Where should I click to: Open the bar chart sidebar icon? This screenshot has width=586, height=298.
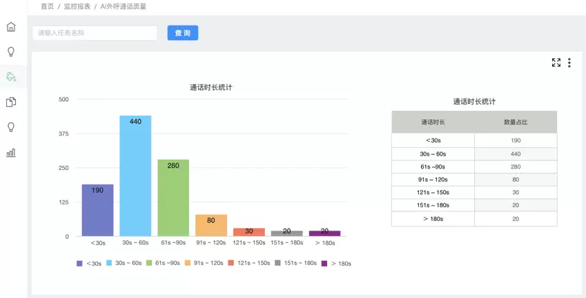[11, 153]
